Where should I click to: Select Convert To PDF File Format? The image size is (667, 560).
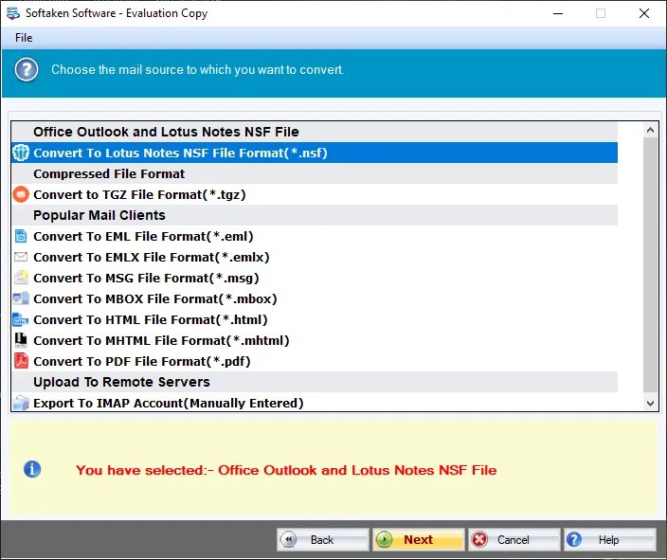pyautogui.click(x=315, y=361)
